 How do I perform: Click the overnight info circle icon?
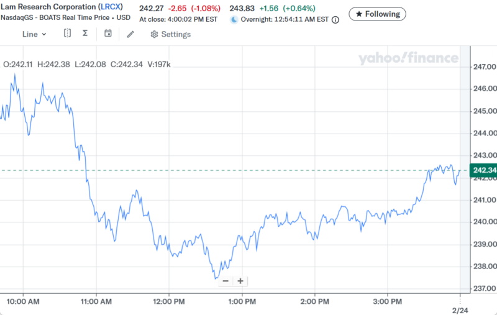coord(335,19)
